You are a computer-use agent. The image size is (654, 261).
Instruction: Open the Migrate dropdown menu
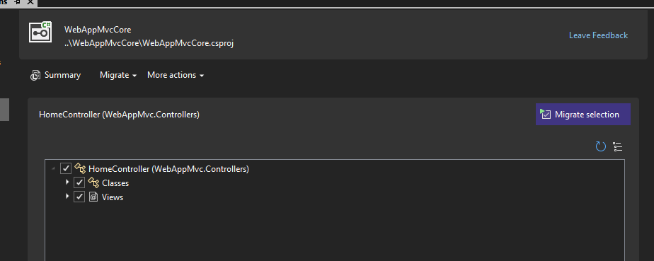click(x=118, y=75)
